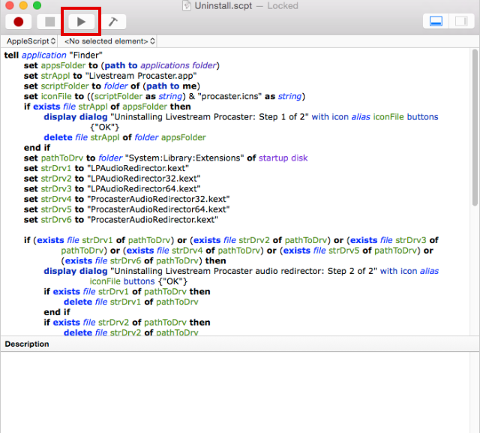Click the text "ProcasterAudioRedirector64.kext"
Screen dimensions: 480x433
pyautogui.click(x=158, y=209)
